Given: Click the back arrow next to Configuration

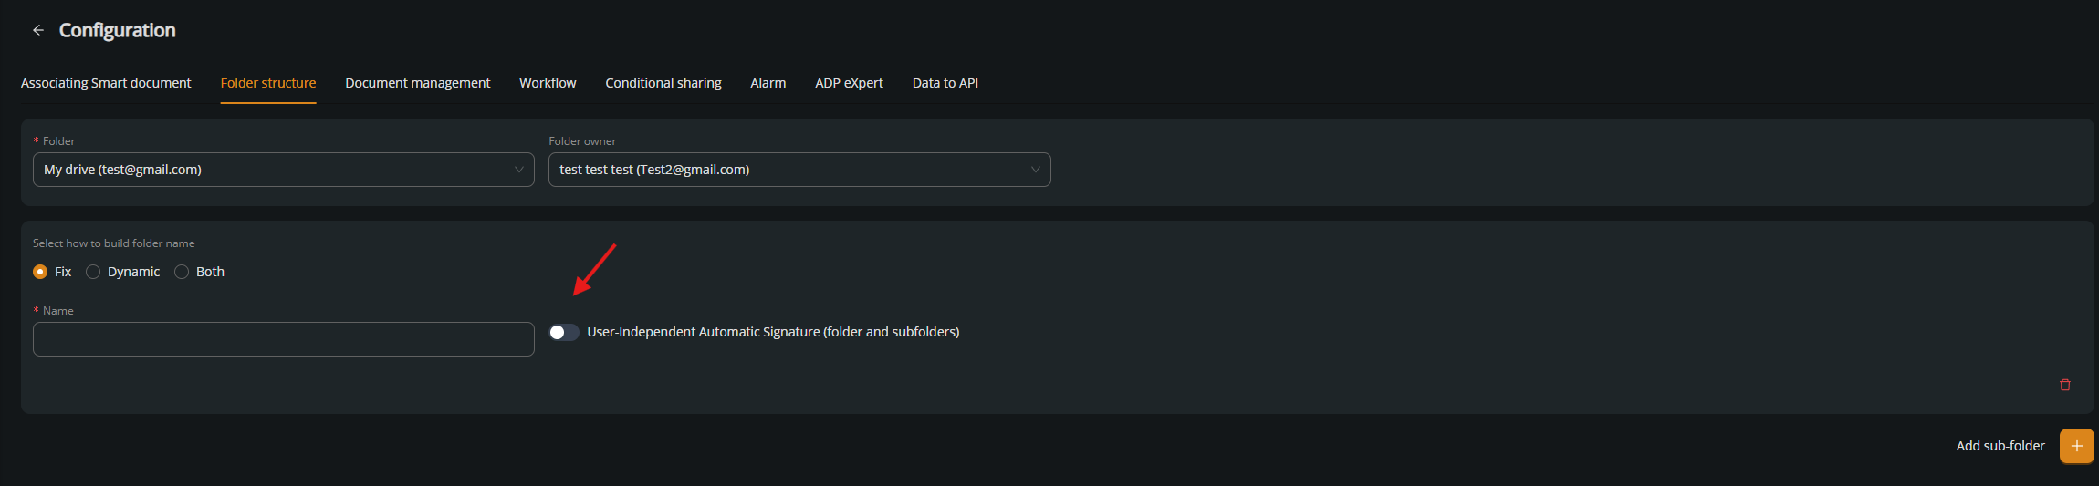Looking at the screenshot, I should point(38,30).
